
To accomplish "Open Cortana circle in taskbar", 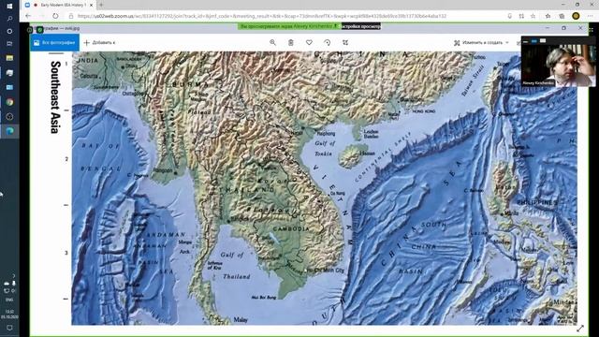I will click(9, 31).
